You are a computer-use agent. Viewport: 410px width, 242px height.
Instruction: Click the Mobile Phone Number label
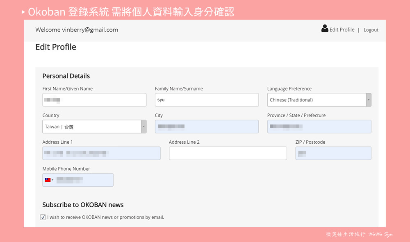[x=66, y=169]
